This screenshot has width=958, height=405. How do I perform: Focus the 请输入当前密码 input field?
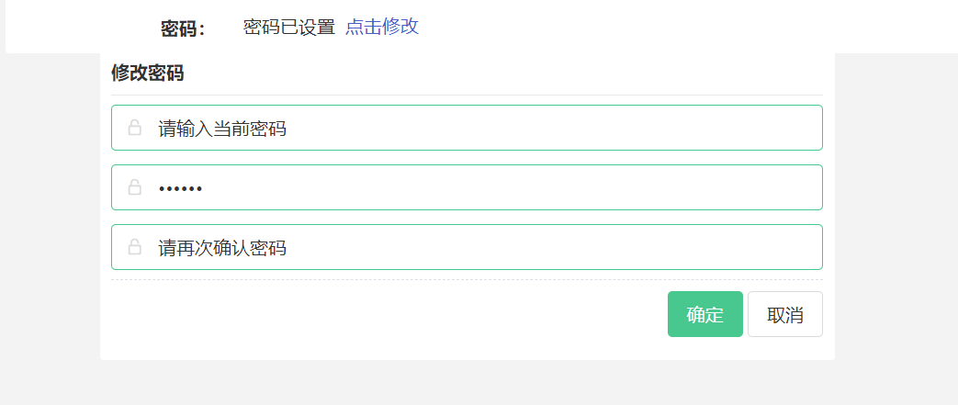(x=467, y=128)
